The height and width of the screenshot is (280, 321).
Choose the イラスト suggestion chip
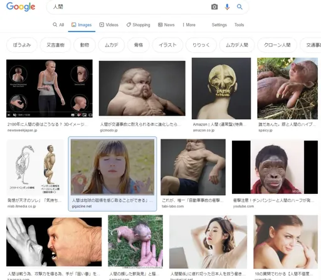click(167, 45)
